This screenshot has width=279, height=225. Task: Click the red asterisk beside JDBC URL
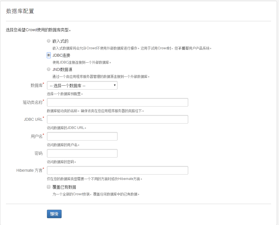pyautogui.click(x=43, y=117)
